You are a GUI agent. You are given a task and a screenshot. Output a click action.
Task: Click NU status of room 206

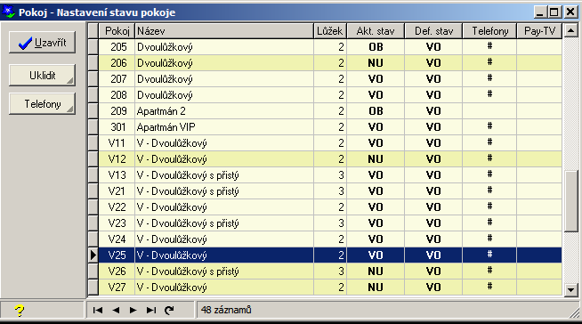coord(376,63)
